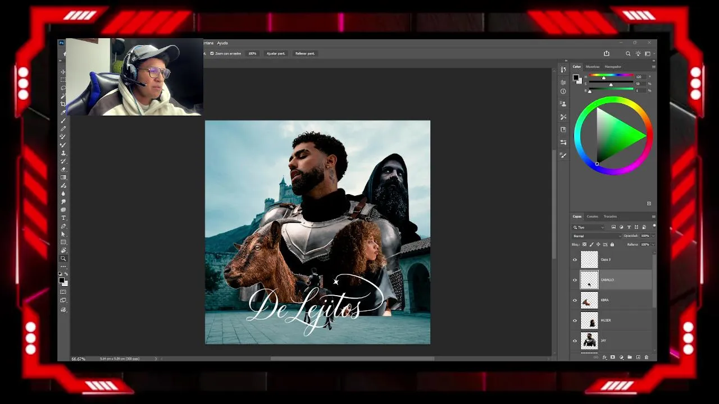Select the Clone Stamp tool

[63, 153]
